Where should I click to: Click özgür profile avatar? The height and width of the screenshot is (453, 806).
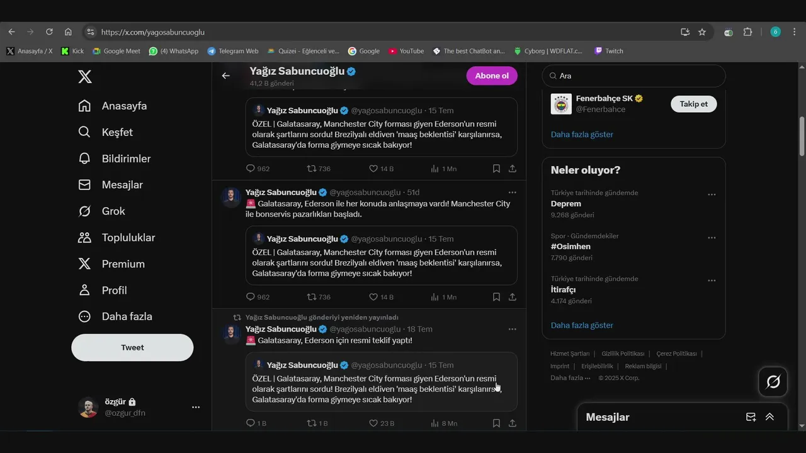point(88,407)
